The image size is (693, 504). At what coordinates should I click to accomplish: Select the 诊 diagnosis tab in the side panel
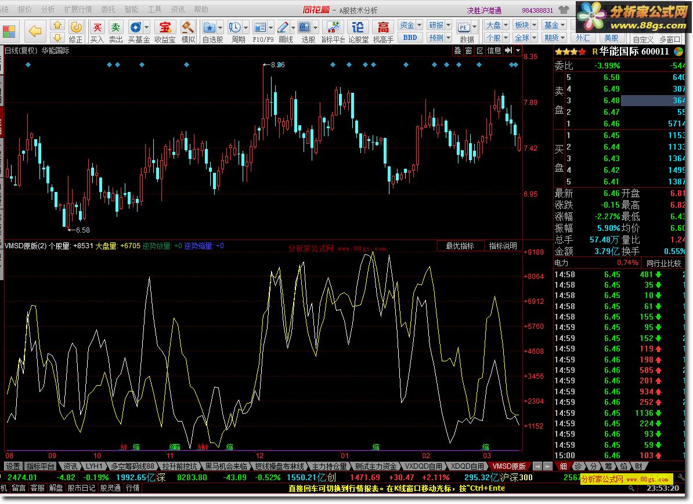(x=578, y=466)
